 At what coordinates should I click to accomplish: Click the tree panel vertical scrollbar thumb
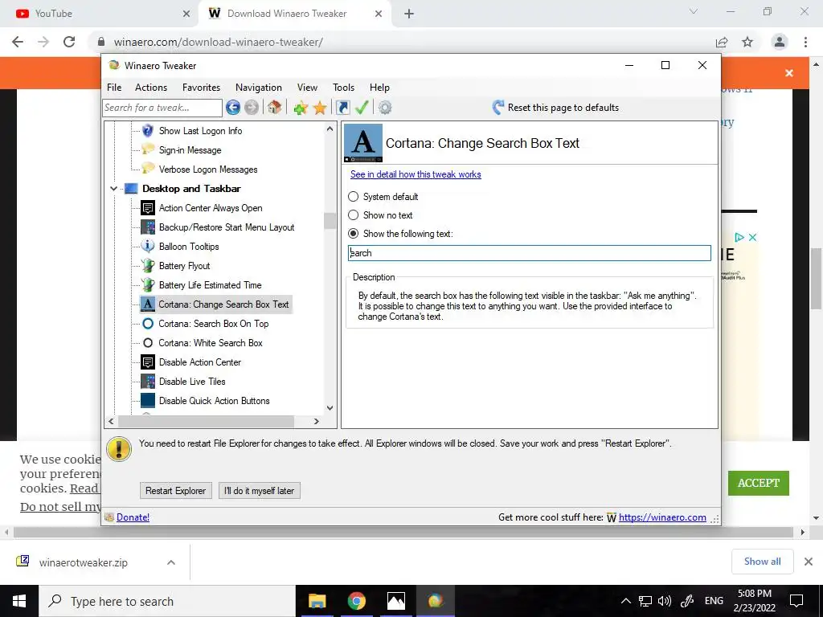pos(330,221)
